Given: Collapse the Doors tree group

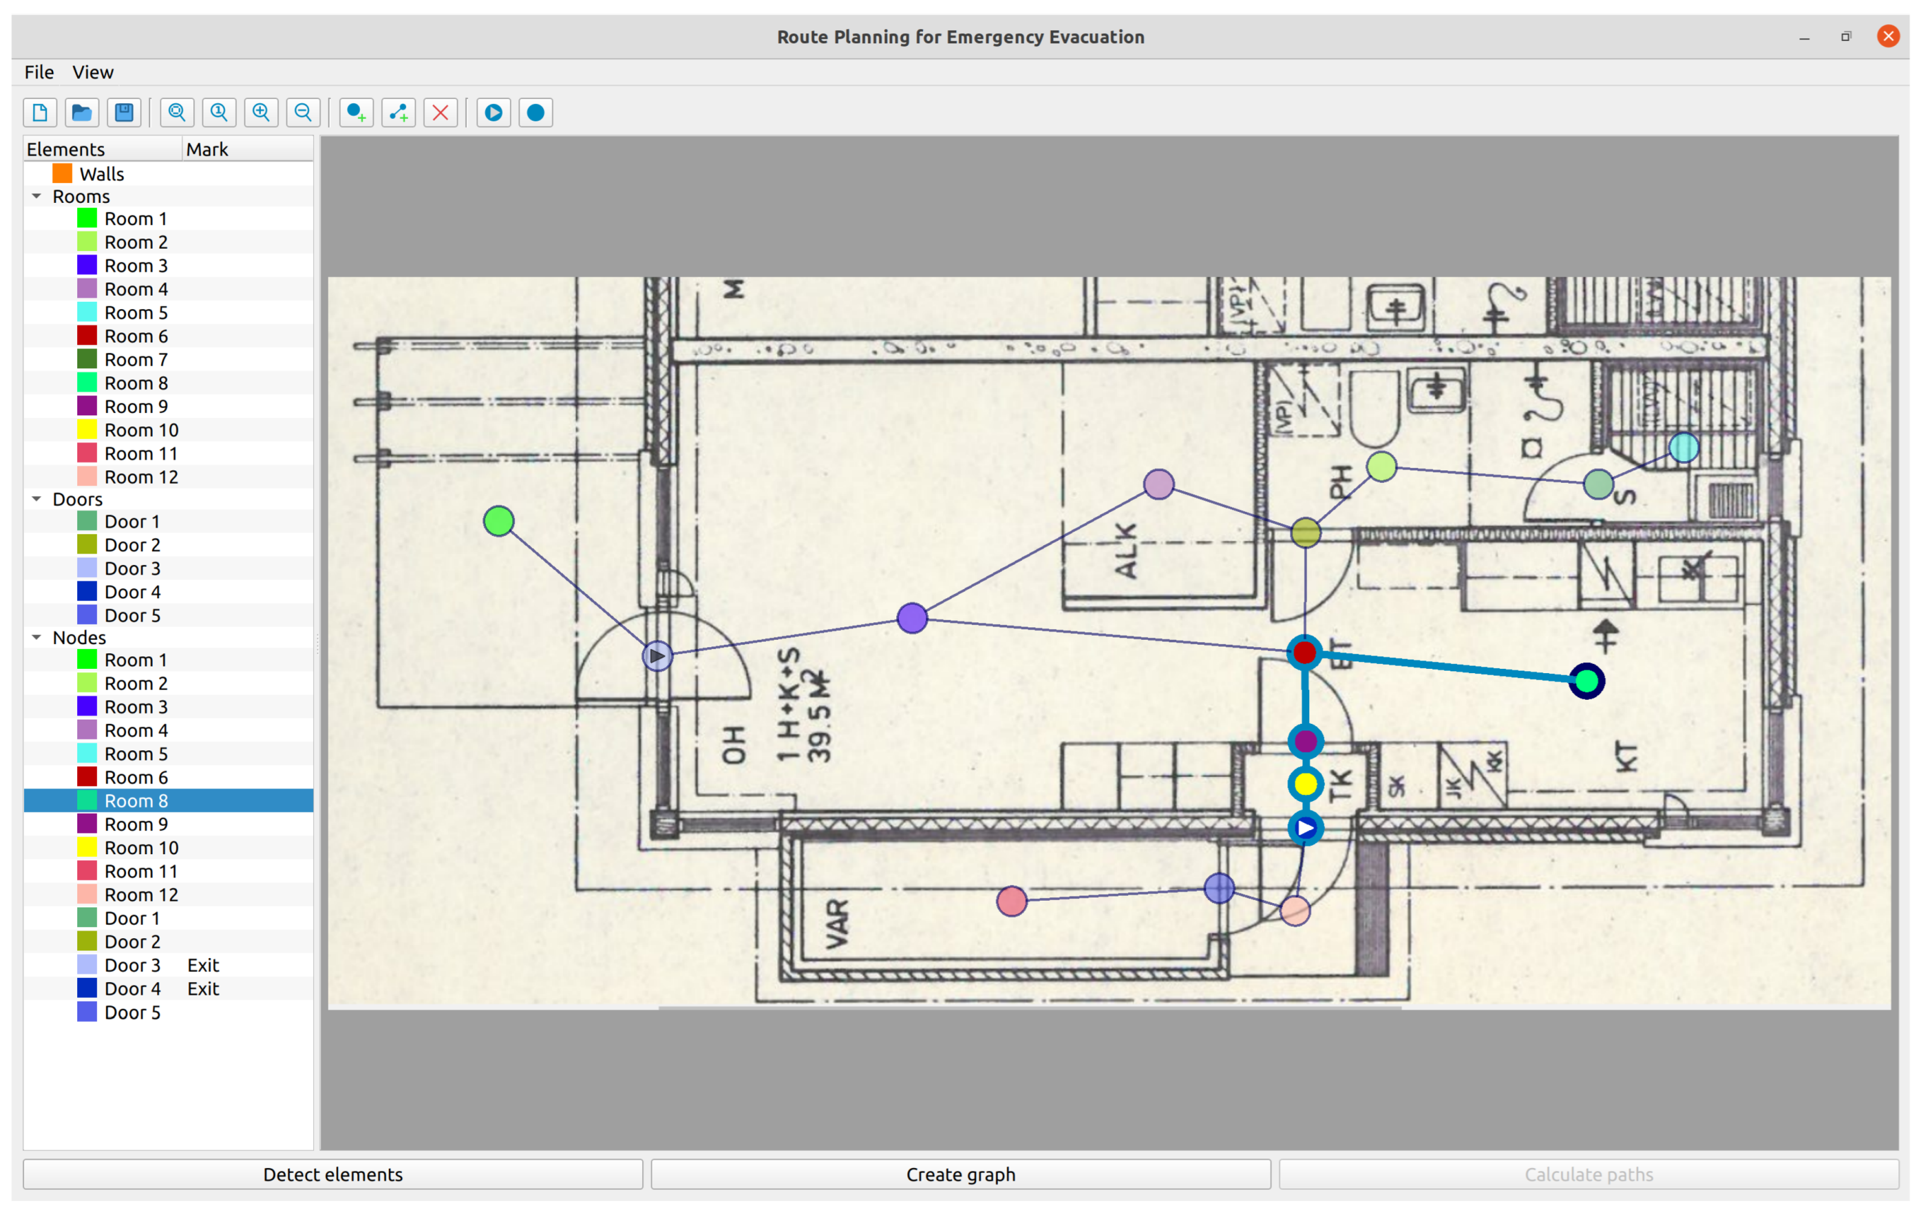Looking at the screenshot, I should pos(37,499).
